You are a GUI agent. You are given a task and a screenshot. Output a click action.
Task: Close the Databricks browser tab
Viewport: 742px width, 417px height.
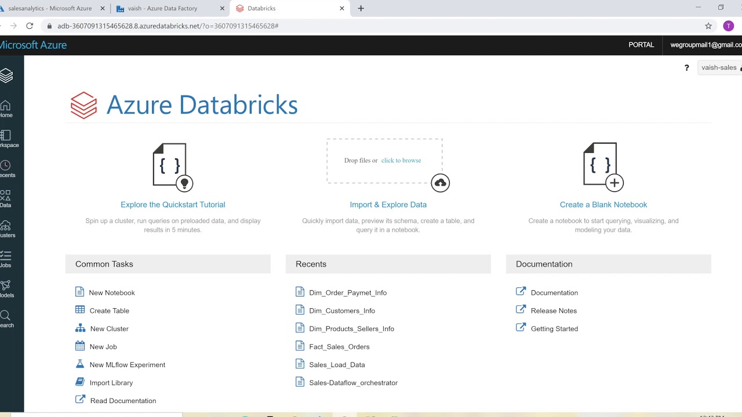click(x=342, y=9)
